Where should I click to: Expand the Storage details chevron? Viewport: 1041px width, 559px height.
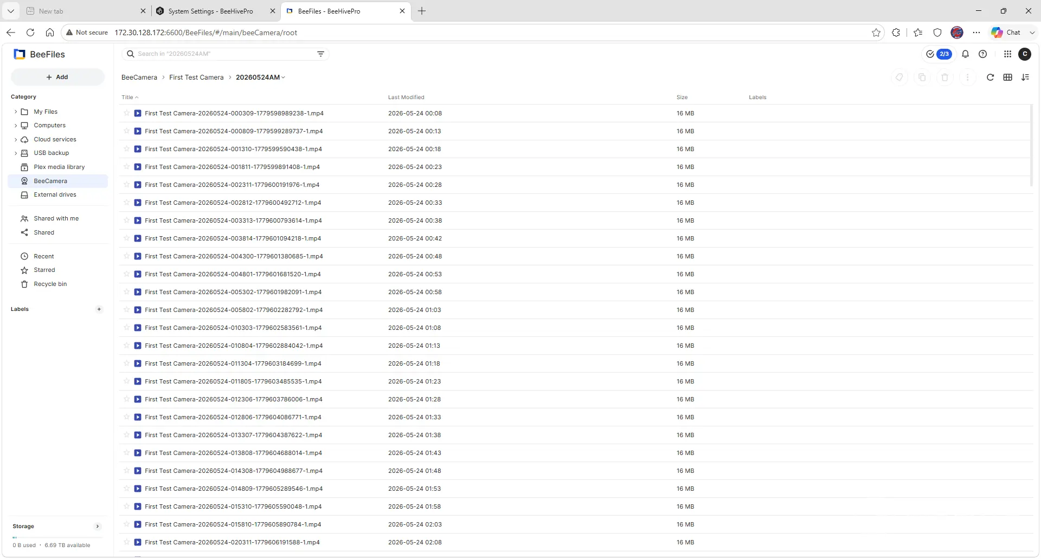[98, 526]
